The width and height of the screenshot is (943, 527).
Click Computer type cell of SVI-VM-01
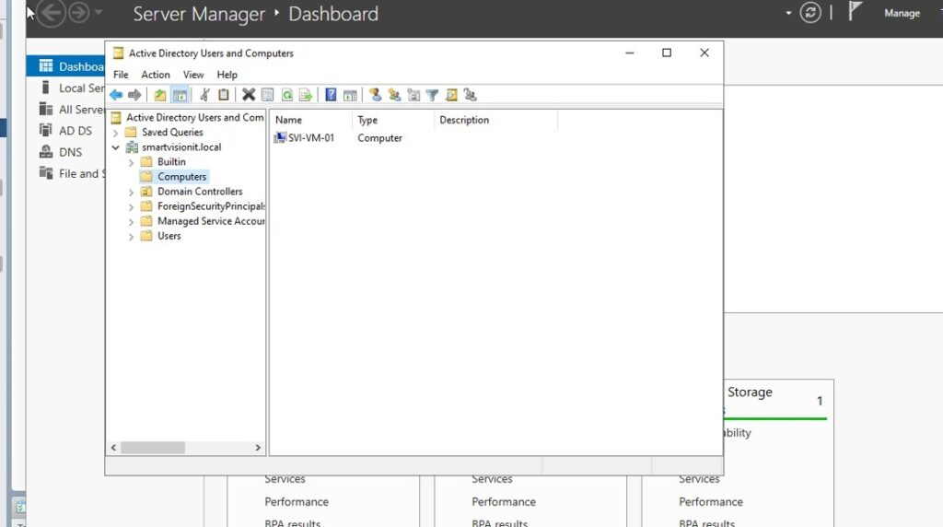click(379, 138)
